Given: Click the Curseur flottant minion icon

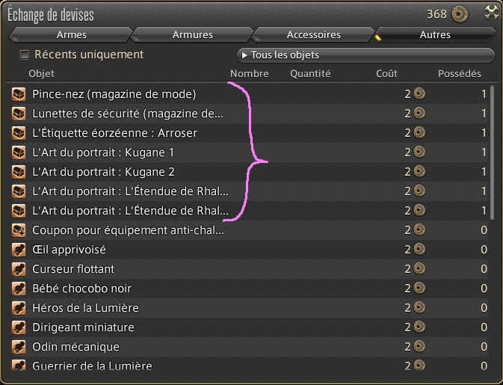Looking at the screenshot, I should click(x=19, y=269).
